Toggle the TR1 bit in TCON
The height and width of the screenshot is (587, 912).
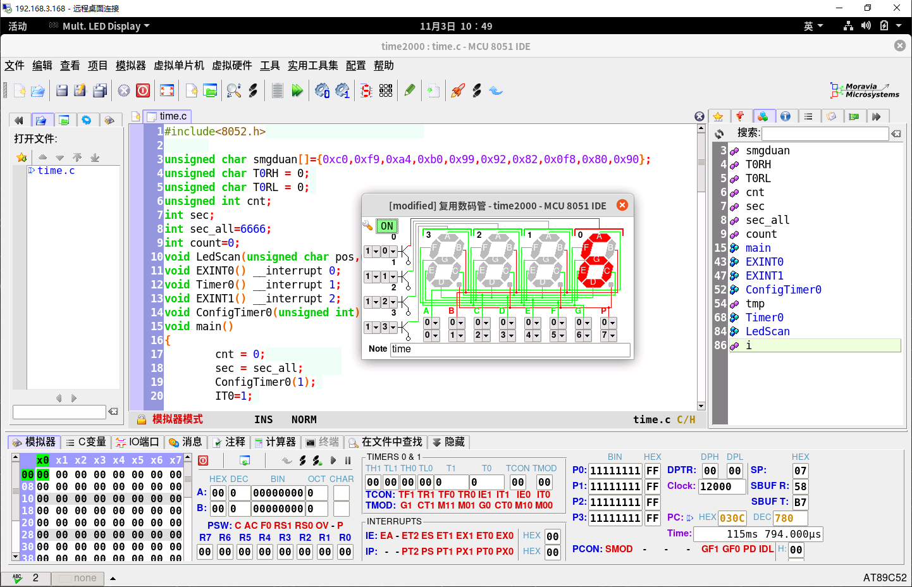(x=426, y=495)
